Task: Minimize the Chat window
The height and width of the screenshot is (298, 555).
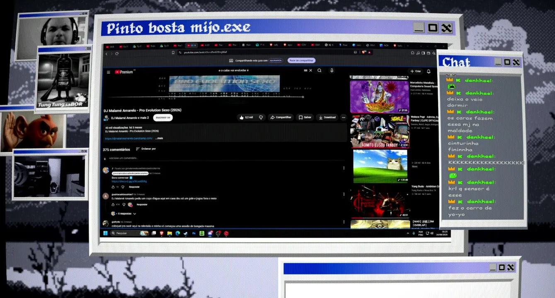Action: 498,62
